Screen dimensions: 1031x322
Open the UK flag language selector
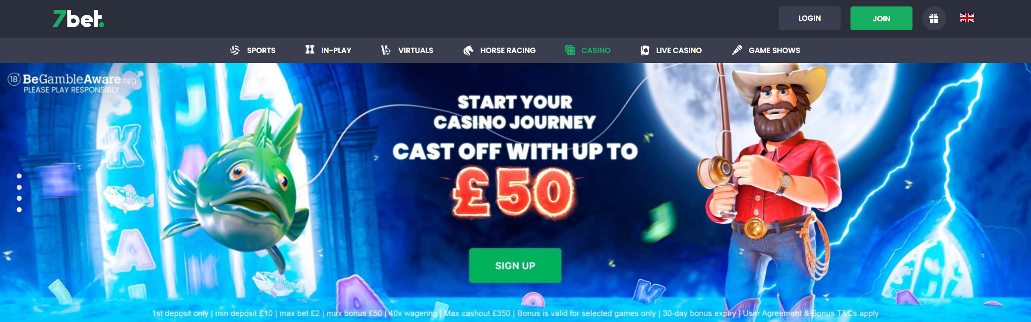(967, 18)
